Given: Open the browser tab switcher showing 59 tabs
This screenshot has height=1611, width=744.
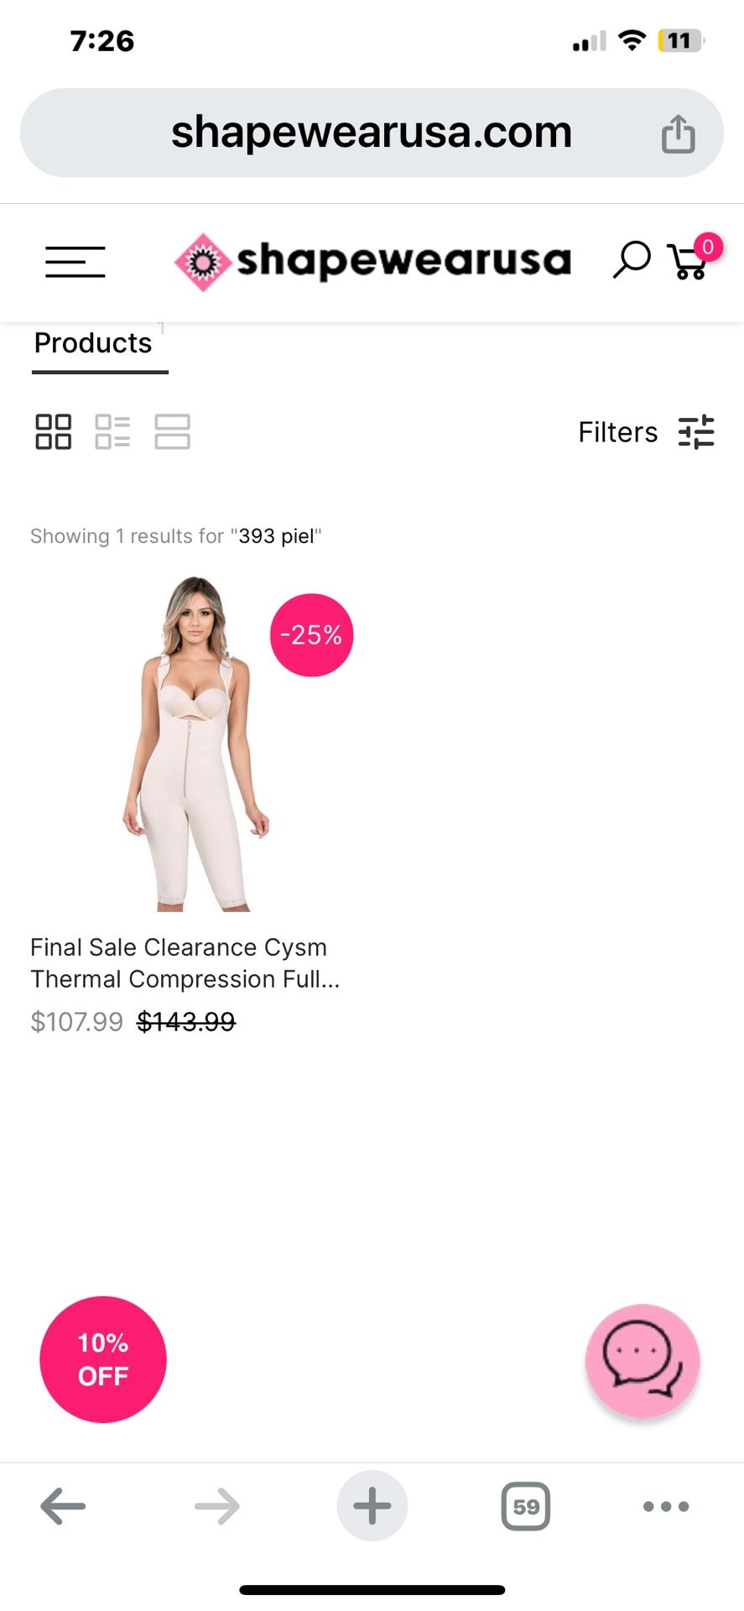Looking at the screenshot, I should tap(526, 1506).
